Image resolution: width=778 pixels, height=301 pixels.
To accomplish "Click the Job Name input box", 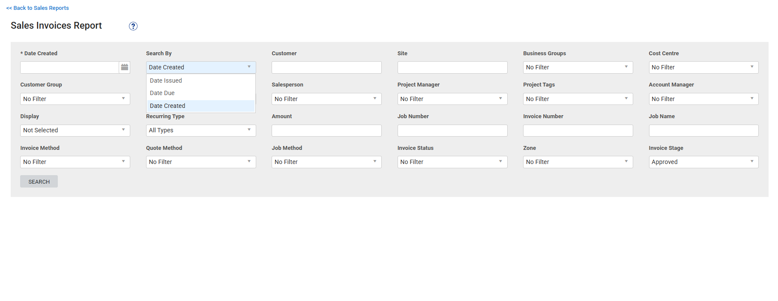I will click(703, 130).
